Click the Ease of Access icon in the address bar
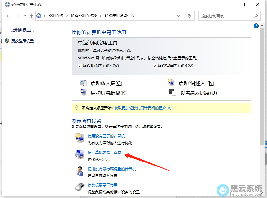 tap(39, 16)
